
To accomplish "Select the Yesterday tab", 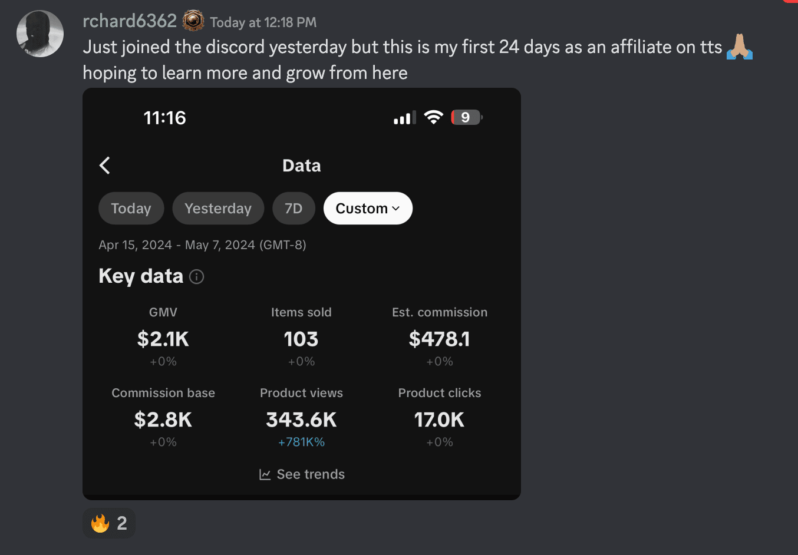I will pos(218,209).
